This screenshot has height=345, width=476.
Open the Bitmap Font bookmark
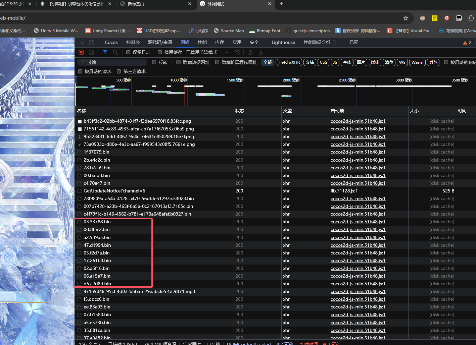tap(265, 31)
